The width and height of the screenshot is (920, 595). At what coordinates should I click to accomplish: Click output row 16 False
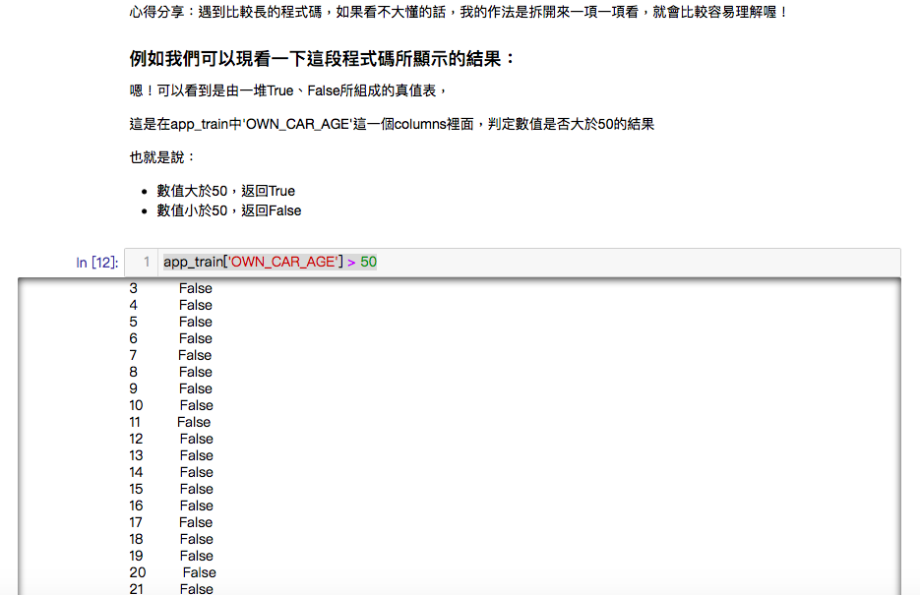coord(171,506)
